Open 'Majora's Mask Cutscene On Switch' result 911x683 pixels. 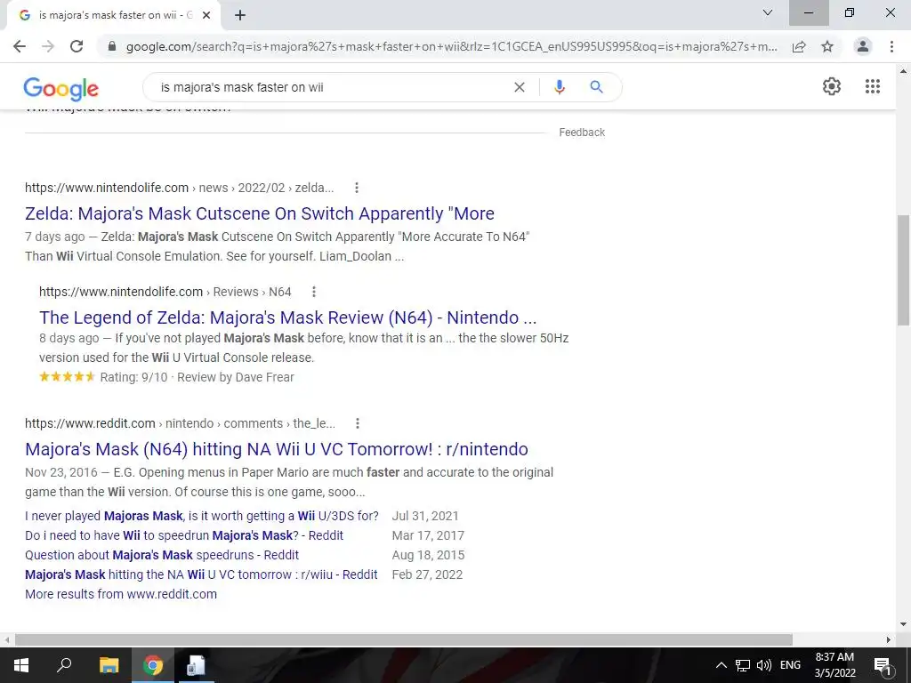259,213
